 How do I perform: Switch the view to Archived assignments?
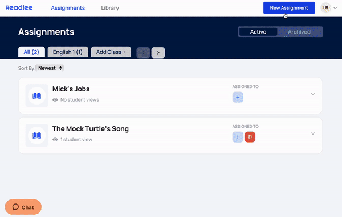299,32
